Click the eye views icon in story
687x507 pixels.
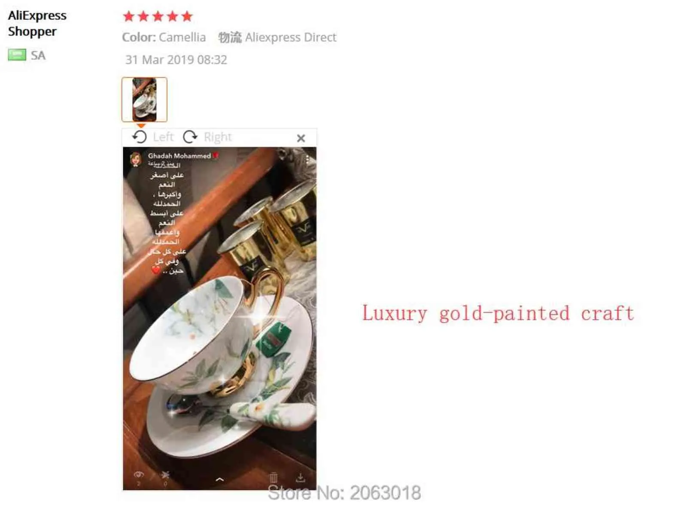138,475
